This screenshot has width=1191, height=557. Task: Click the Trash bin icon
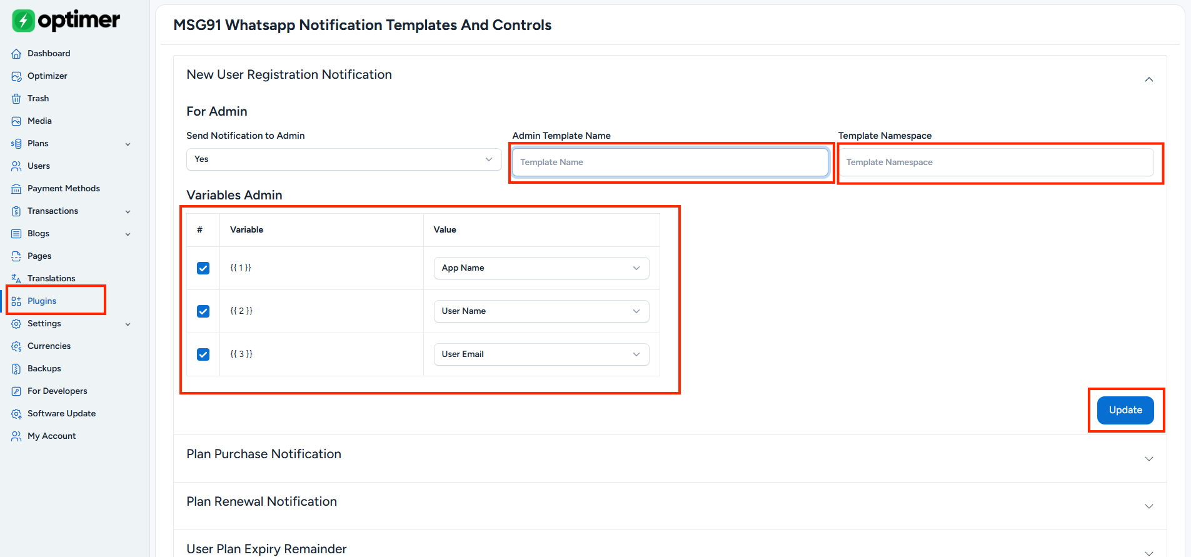(x=16, y=99)
